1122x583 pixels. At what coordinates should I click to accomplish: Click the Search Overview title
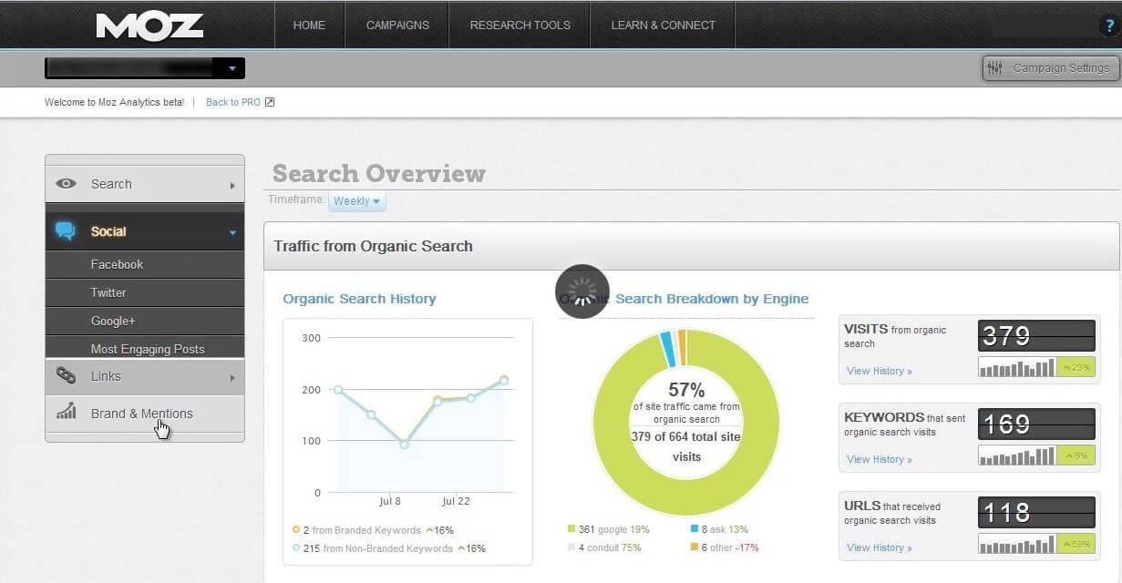[x=379, y=173]
